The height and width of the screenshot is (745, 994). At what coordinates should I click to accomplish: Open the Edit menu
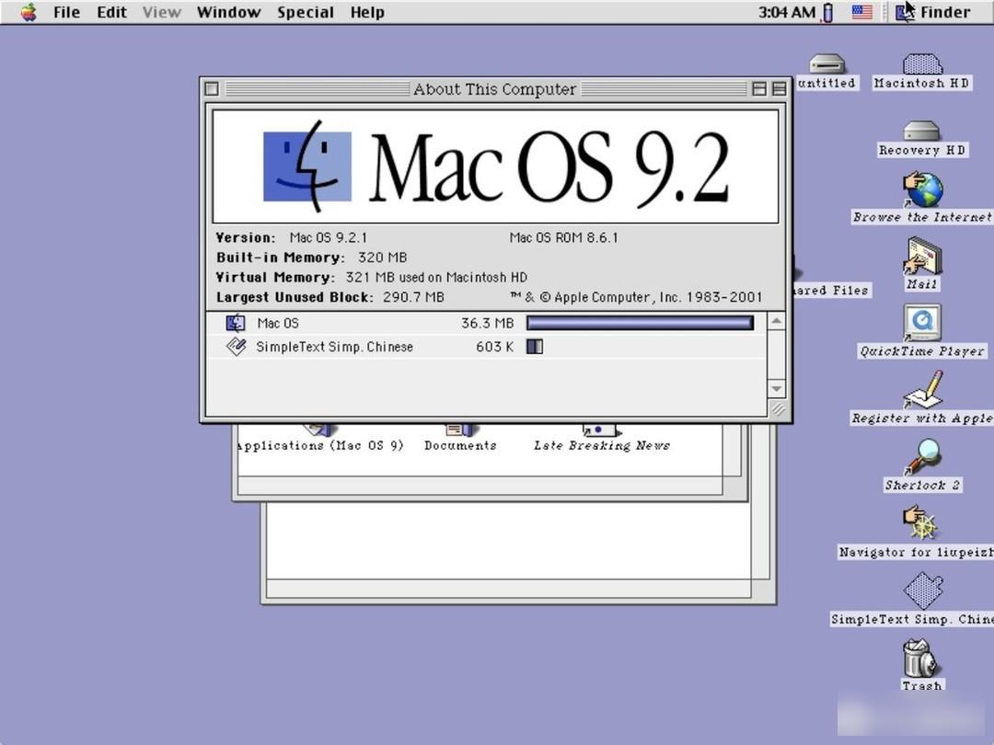coord(111,12)
